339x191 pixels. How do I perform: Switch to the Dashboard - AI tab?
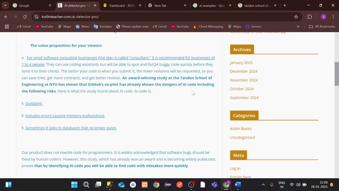pos(122,6)
